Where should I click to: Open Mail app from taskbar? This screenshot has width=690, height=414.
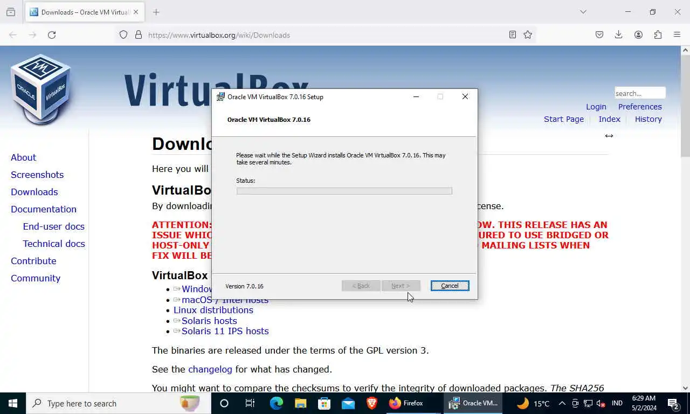pos(348,403)
